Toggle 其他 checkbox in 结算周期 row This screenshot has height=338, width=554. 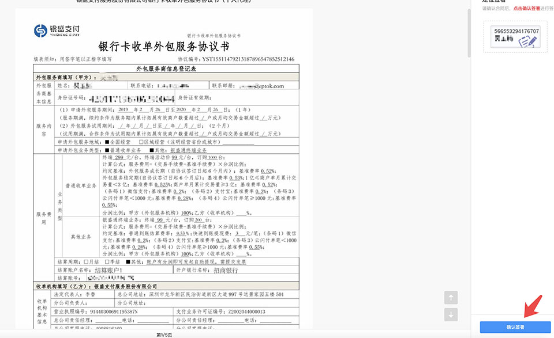(128, 262)
